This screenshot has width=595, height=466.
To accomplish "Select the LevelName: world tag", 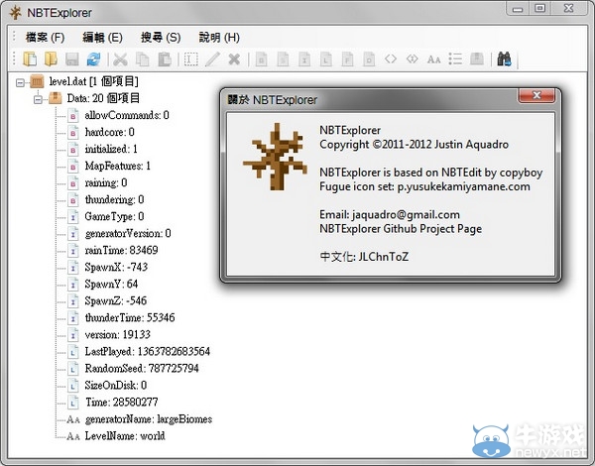I will click(125, 436).
